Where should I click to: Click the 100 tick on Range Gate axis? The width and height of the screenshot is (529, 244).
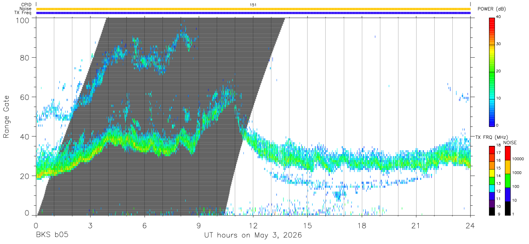(22, 20)
